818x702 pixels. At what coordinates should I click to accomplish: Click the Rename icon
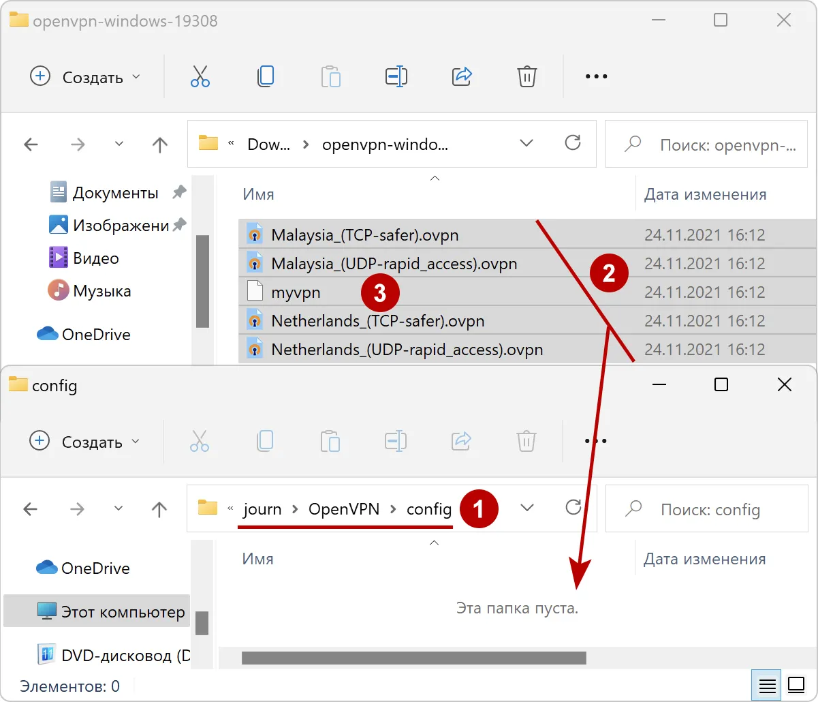click(x=396, y=76)
